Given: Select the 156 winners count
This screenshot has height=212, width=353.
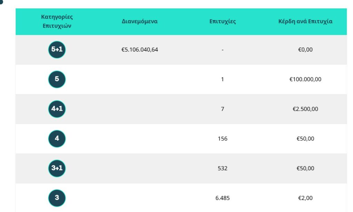Looking at the screenshot, I should click(222, 139).
